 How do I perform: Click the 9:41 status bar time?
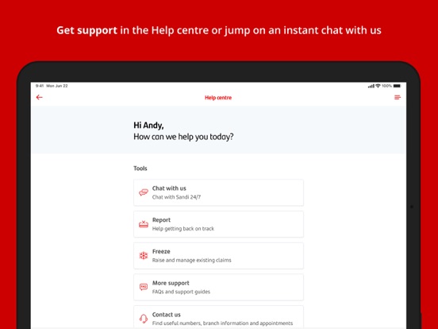[40, 86]
